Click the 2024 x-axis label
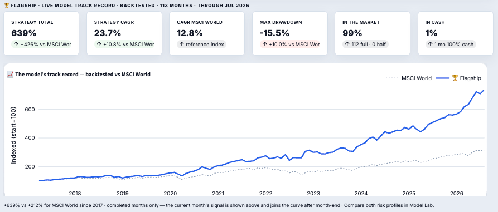Viewport: 498px width, 212px height. click(x=361, y=193)
